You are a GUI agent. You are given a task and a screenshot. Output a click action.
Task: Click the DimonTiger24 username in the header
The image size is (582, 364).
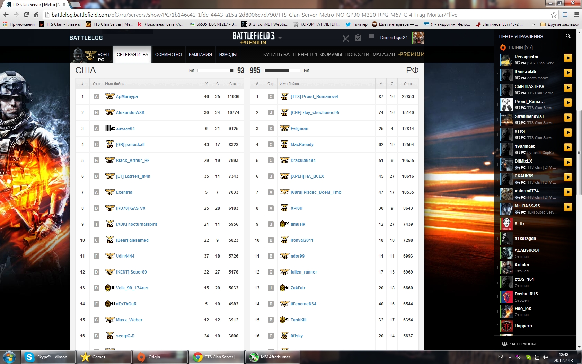click(394, 37)
